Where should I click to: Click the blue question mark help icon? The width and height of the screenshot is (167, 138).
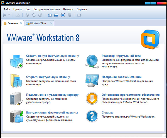click(92, 116)
